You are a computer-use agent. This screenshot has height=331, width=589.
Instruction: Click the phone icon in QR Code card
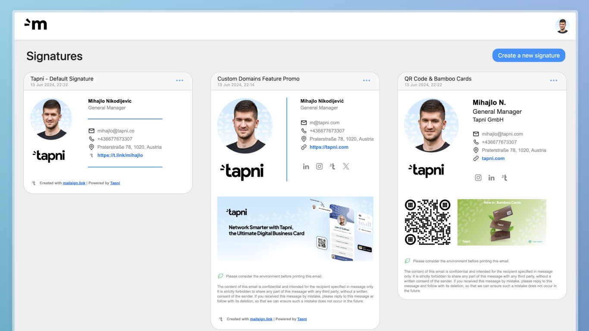pos(476,142)
